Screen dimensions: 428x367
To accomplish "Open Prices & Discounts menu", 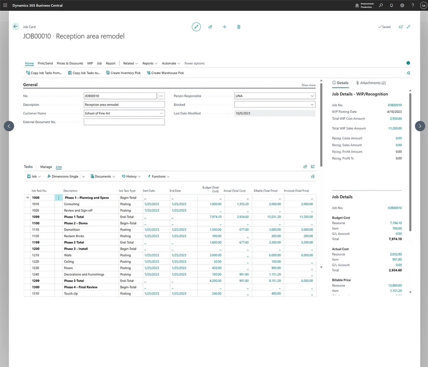I will point(70,63).
